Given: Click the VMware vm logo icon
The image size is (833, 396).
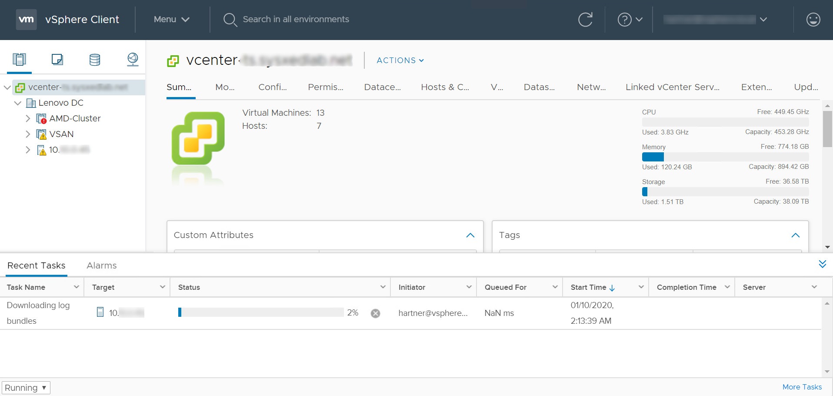Looking at the screenshot, I should [26, 19].
